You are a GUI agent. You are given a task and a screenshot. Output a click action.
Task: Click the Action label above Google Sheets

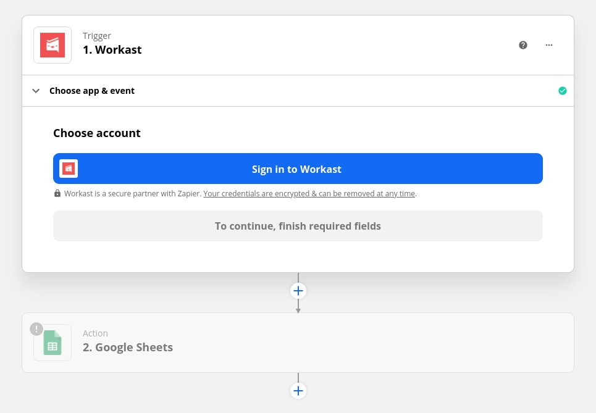(95, 333)
